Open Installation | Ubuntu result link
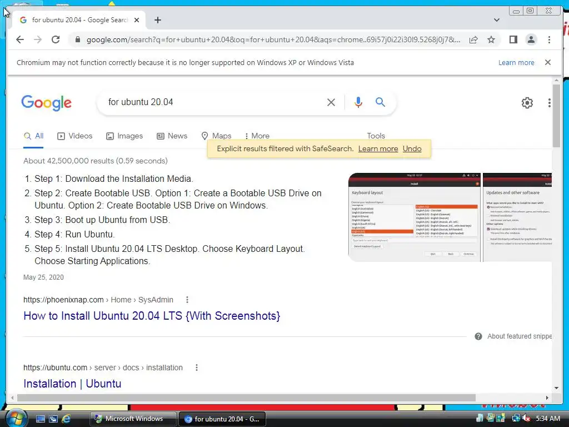Image resolution: width=569 pixels, height=427 pixels. (x=72, y=384)
